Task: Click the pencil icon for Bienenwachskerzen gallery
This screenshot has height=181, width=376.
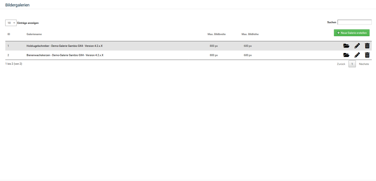Action: click(x=357, y=55)
